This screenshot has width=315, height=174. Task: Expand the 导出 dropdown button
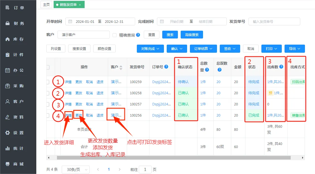tap(295, 49)
